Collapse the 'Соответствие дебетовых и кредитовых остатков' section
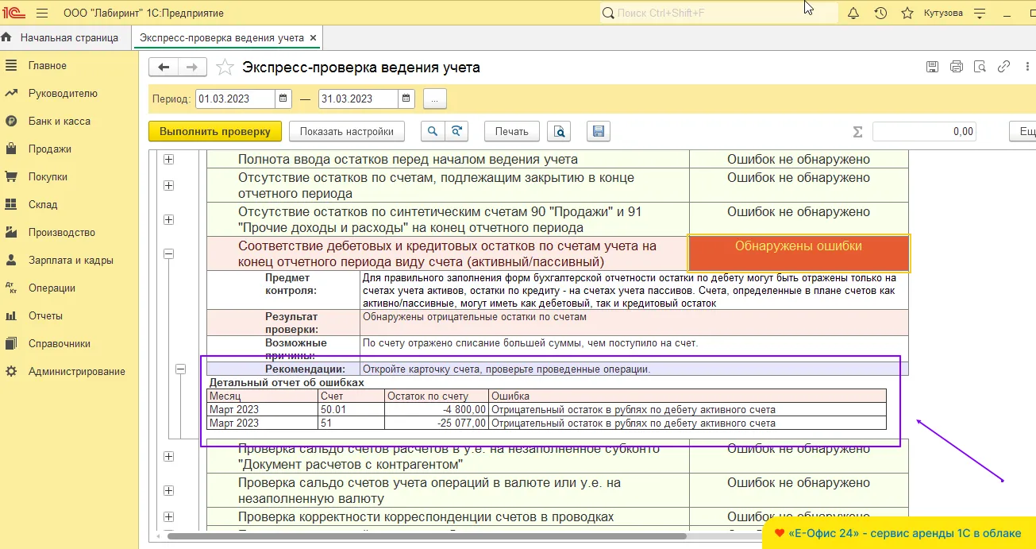The height and width of the screenshot is (549, 1036). pyautogui.click(x=168, y=254)
